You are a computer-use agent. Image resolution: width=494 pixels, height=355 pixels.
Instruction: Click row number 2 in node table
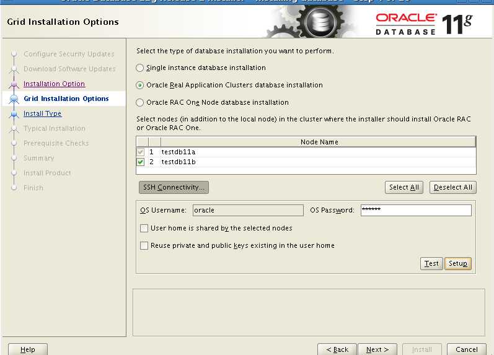(x=151, y=162)
